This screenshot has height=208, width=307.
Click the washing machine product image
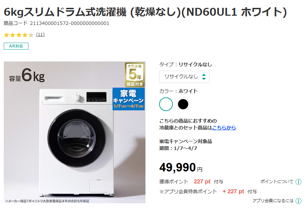coord(75,133)
